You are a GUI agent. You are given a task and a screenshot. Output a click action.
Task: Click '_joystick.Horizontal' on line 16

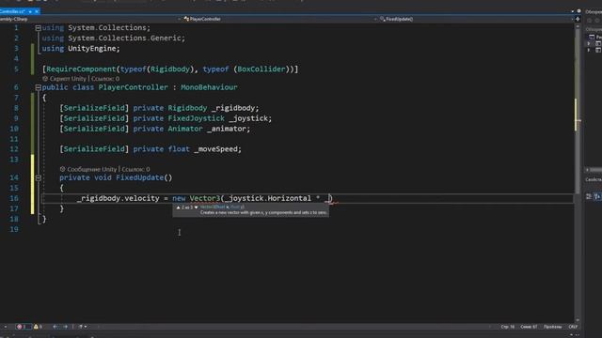pos(267,198)
